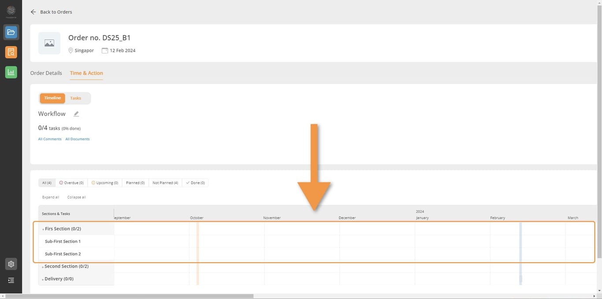Screen dimensions: 602x299
Task: Click the Singapor location pin icon
Action: click(71, 51)
